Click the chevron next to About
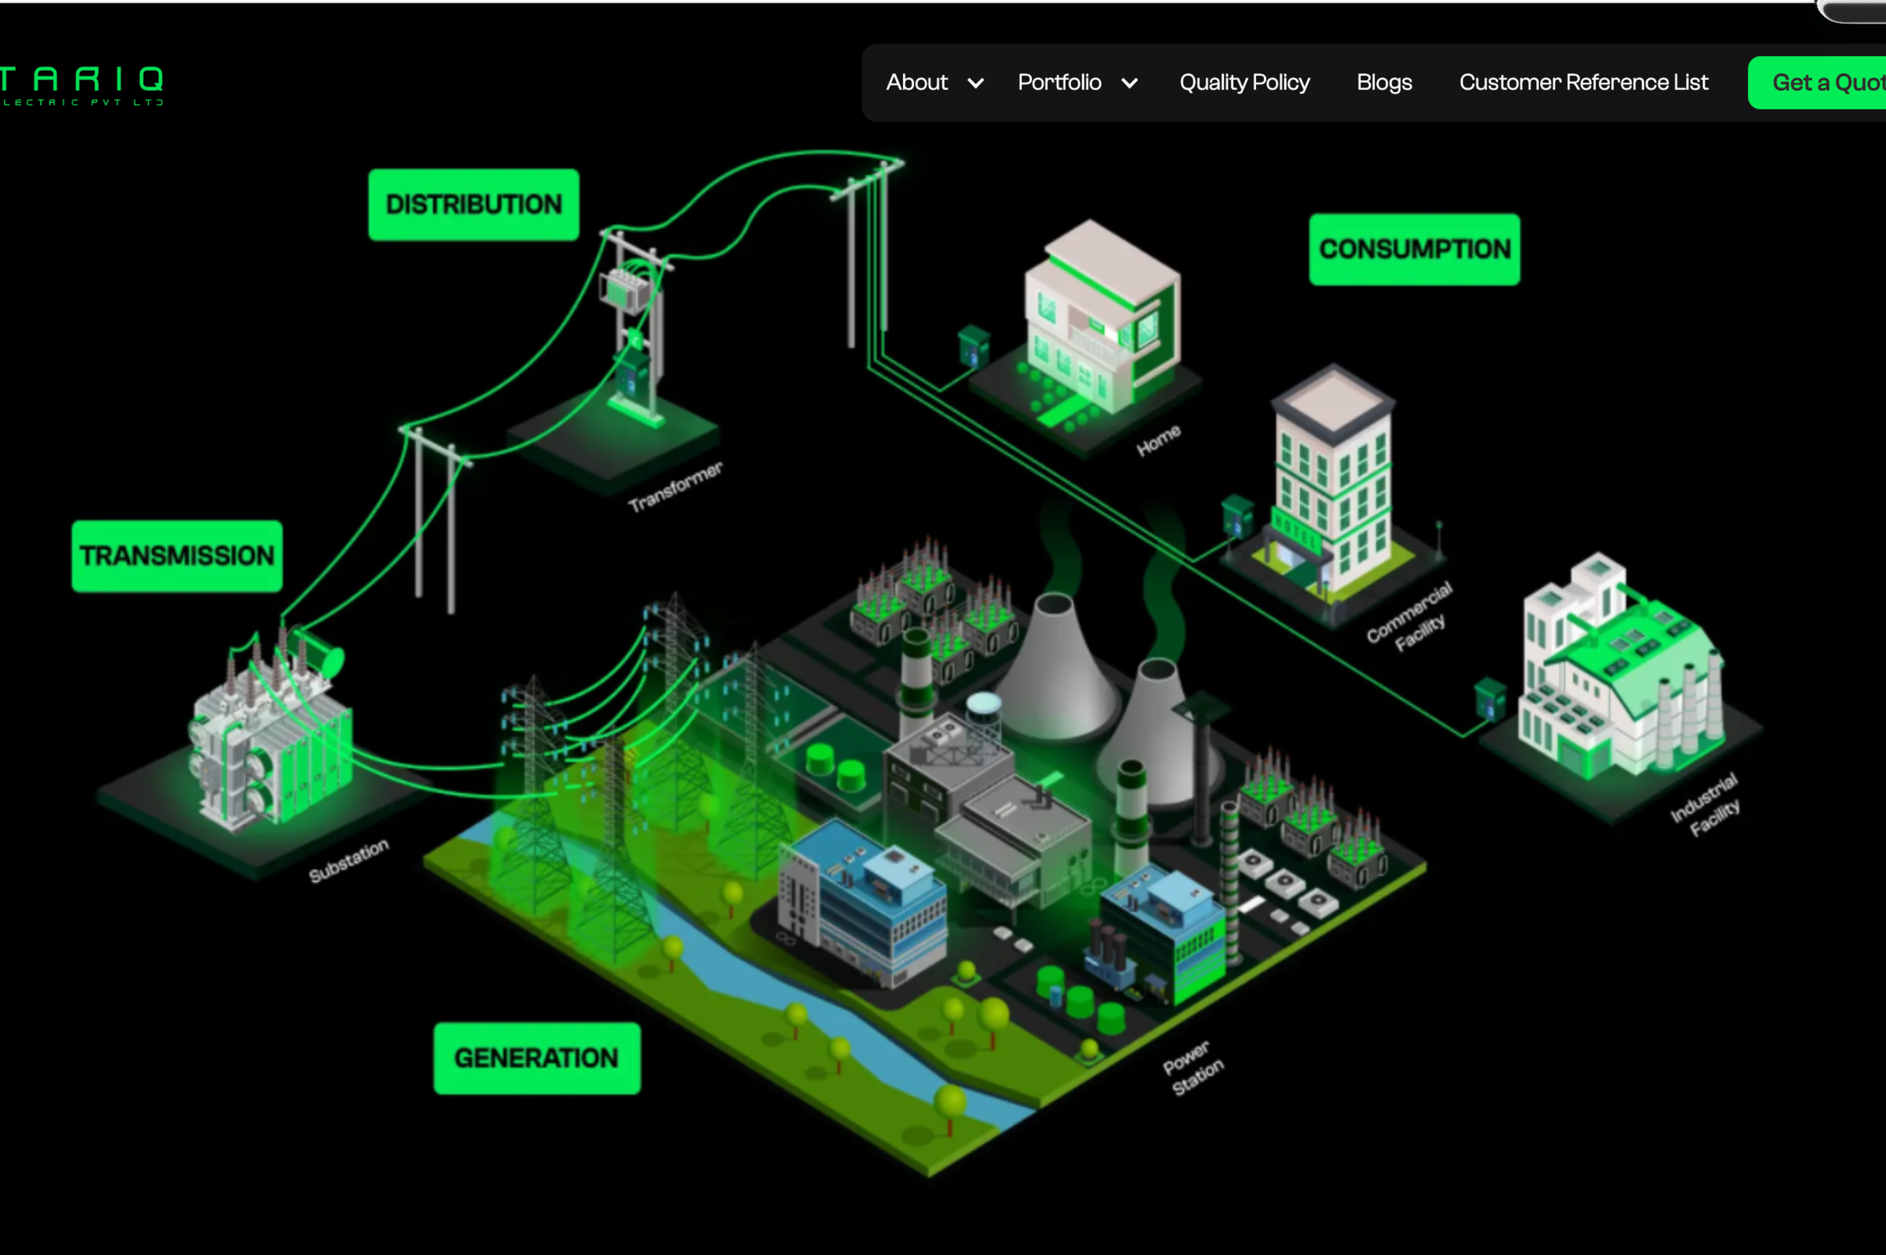 (976, 83)
